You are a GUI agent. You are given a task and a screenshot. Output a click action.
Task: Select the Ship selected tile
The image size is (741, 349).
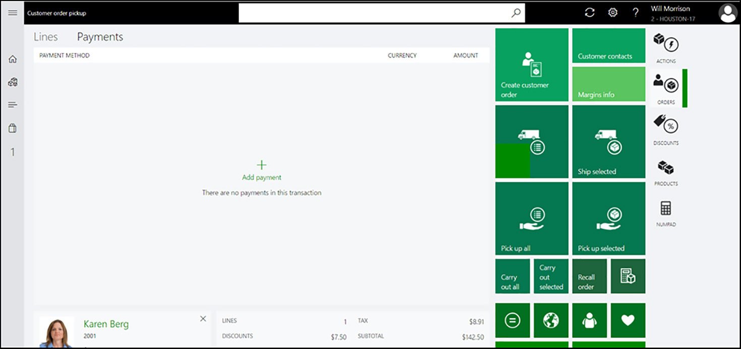click(x=608, y=142)
